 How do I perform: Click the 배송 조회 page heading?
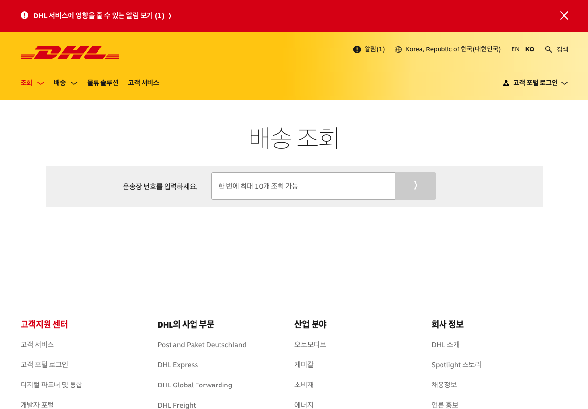click(294, 138)
